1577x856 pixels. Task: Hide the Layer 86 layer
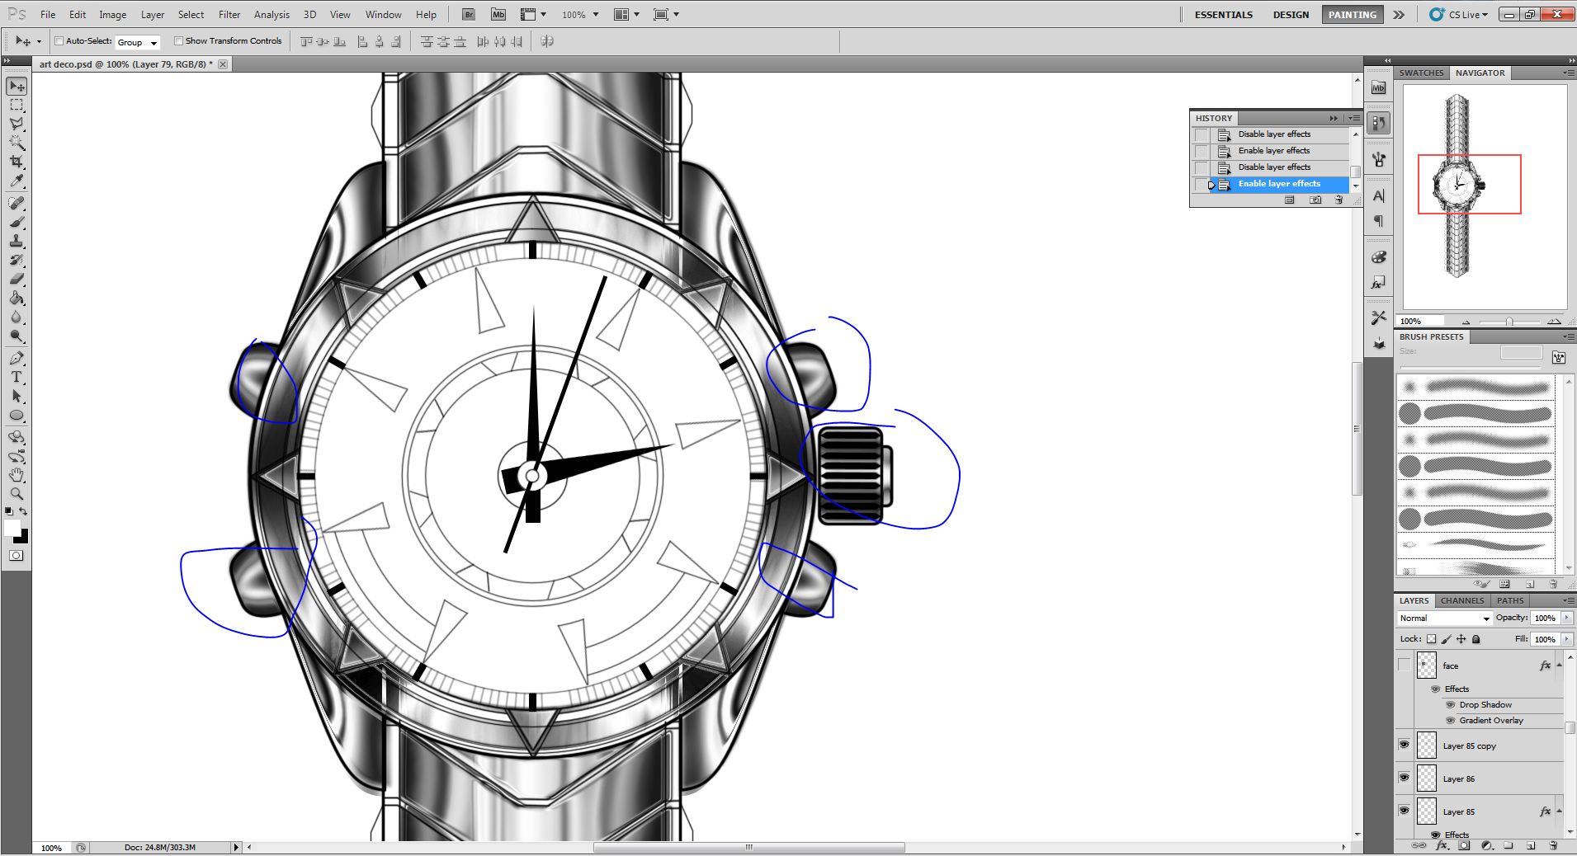1404,778
